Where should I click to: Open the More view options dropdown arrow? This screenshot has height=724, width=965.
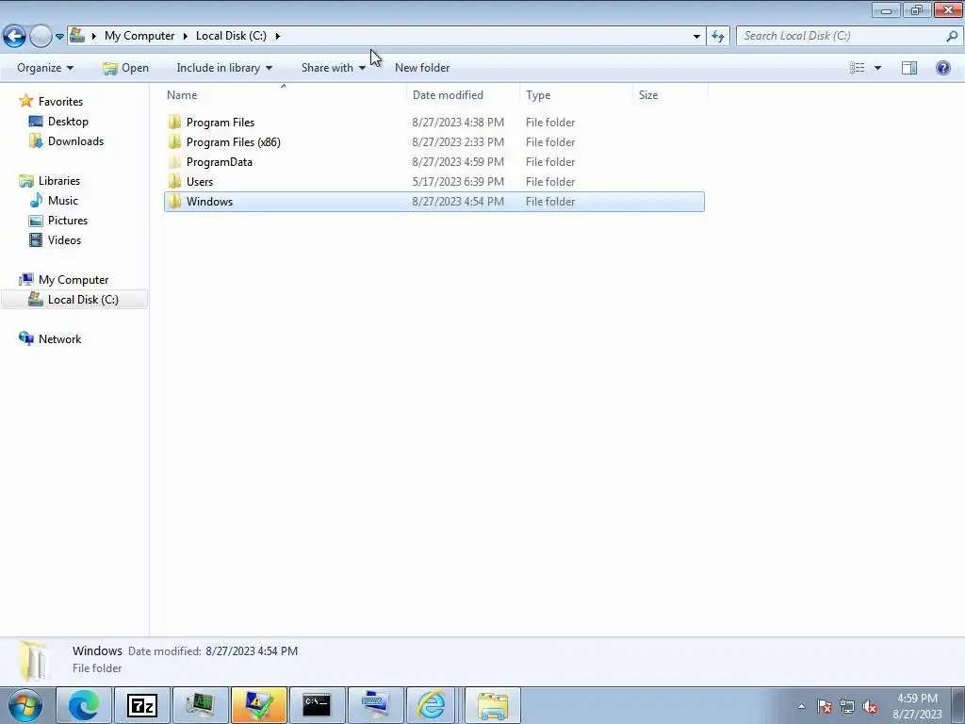tap(877, 68)
